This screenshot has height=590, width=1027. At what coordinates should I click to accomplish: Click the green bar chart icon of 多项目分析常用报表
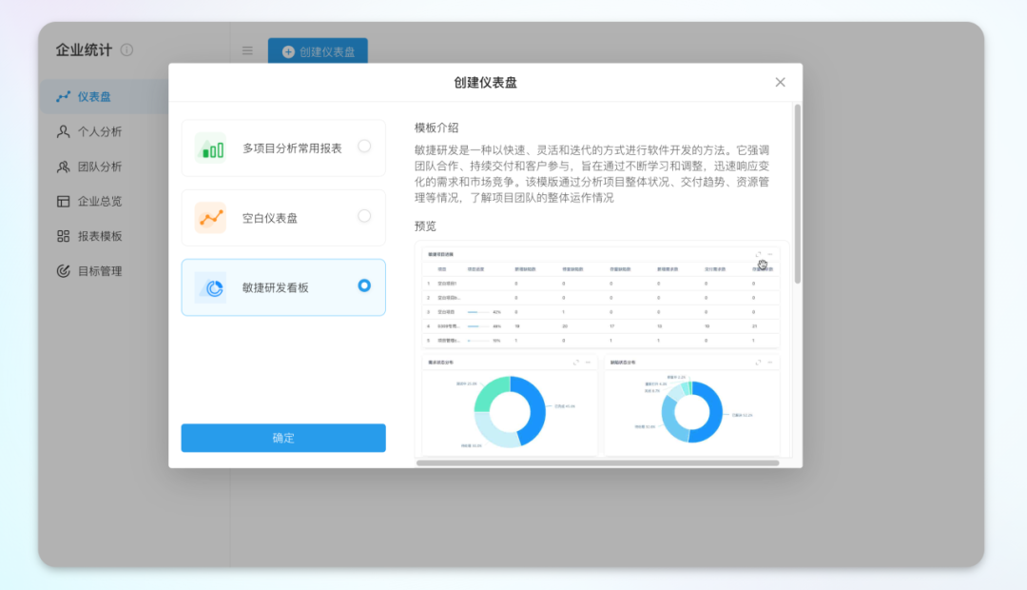coord(210,148)
